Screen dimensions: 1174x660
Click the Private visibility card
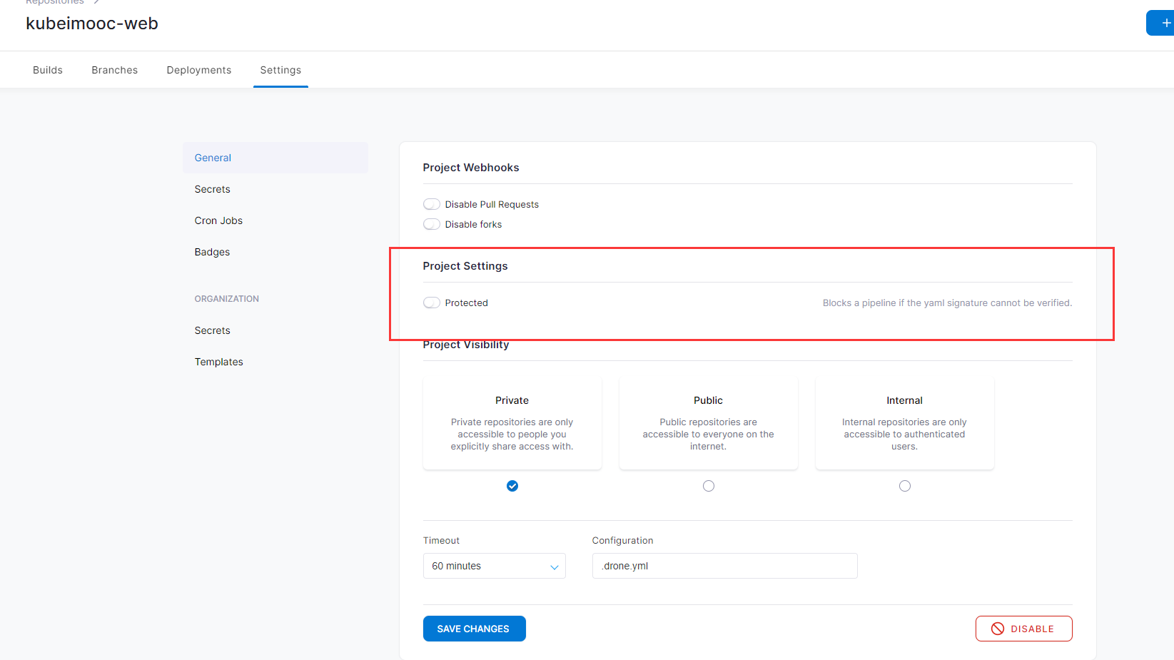pyautogui.click(x=512, y=424)
